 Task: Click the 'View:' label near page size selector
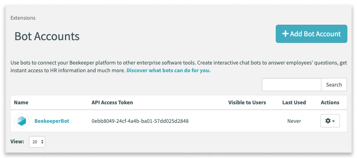click(x=17, y=142)
